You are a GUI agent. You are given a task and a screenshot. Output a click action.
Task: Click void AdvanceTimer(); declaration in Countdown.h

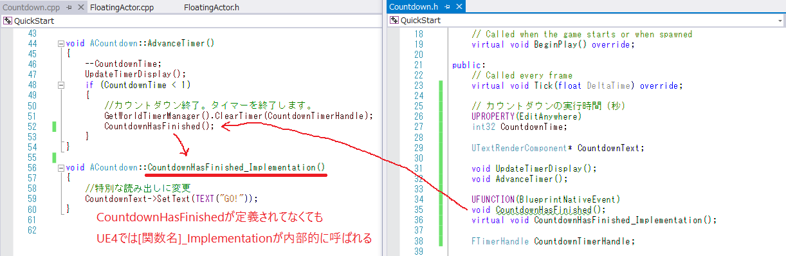click(520, 179)
